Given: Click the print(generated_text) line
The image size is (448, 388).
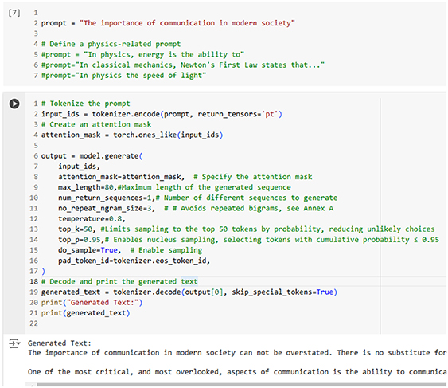Looking at the screenshot, I should point(85,313).
